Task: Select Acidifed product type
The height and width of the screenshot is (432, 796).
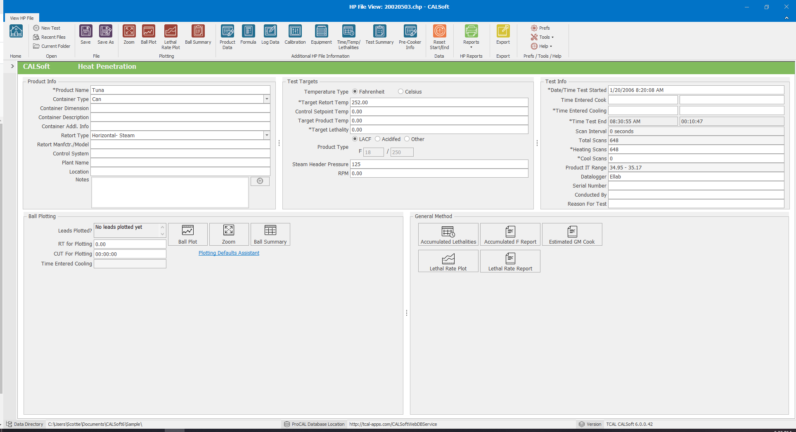Action: [377, 139]
